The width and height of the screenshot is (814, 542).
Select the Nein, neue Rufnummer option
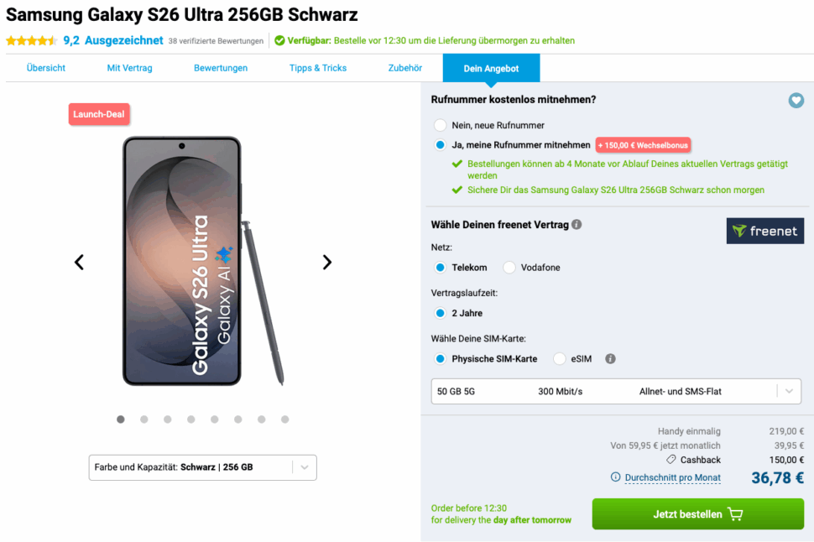[440, 124]
